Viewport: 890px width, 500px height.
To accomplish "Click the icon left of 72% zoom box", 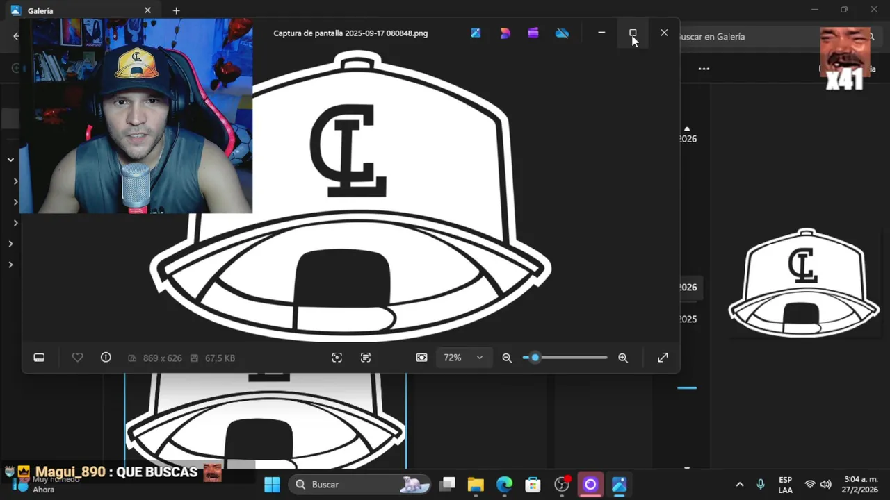I will pyautogui.click(x=422, y=358).
